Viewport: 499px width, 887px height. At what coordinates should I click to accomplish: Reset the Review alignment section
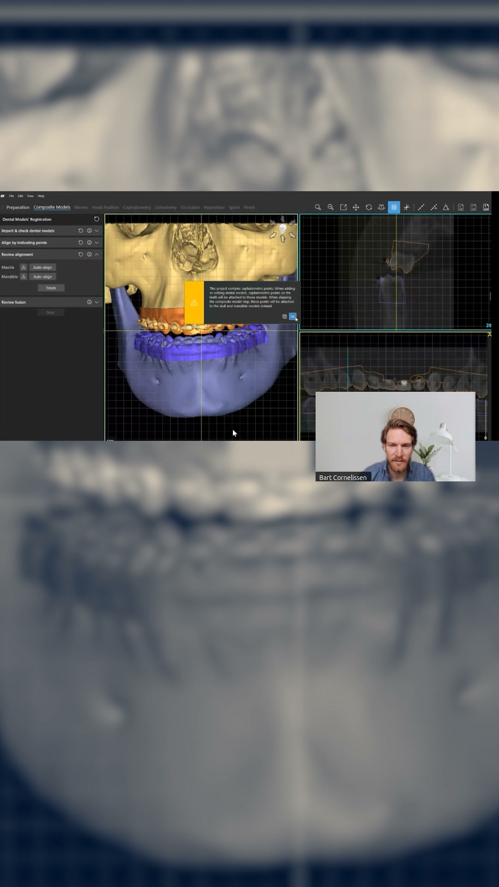81,255
